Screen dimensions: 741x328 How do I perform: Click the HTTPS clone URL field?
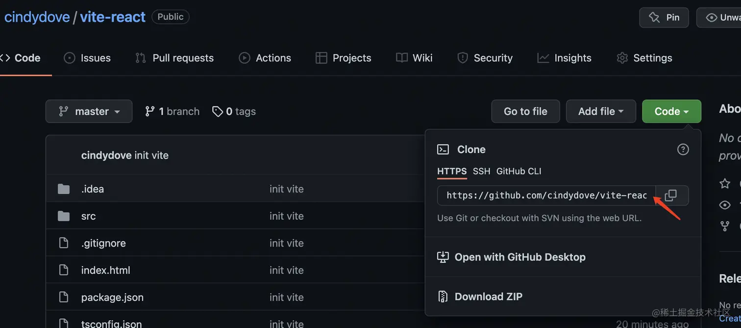tap(546, 195)
